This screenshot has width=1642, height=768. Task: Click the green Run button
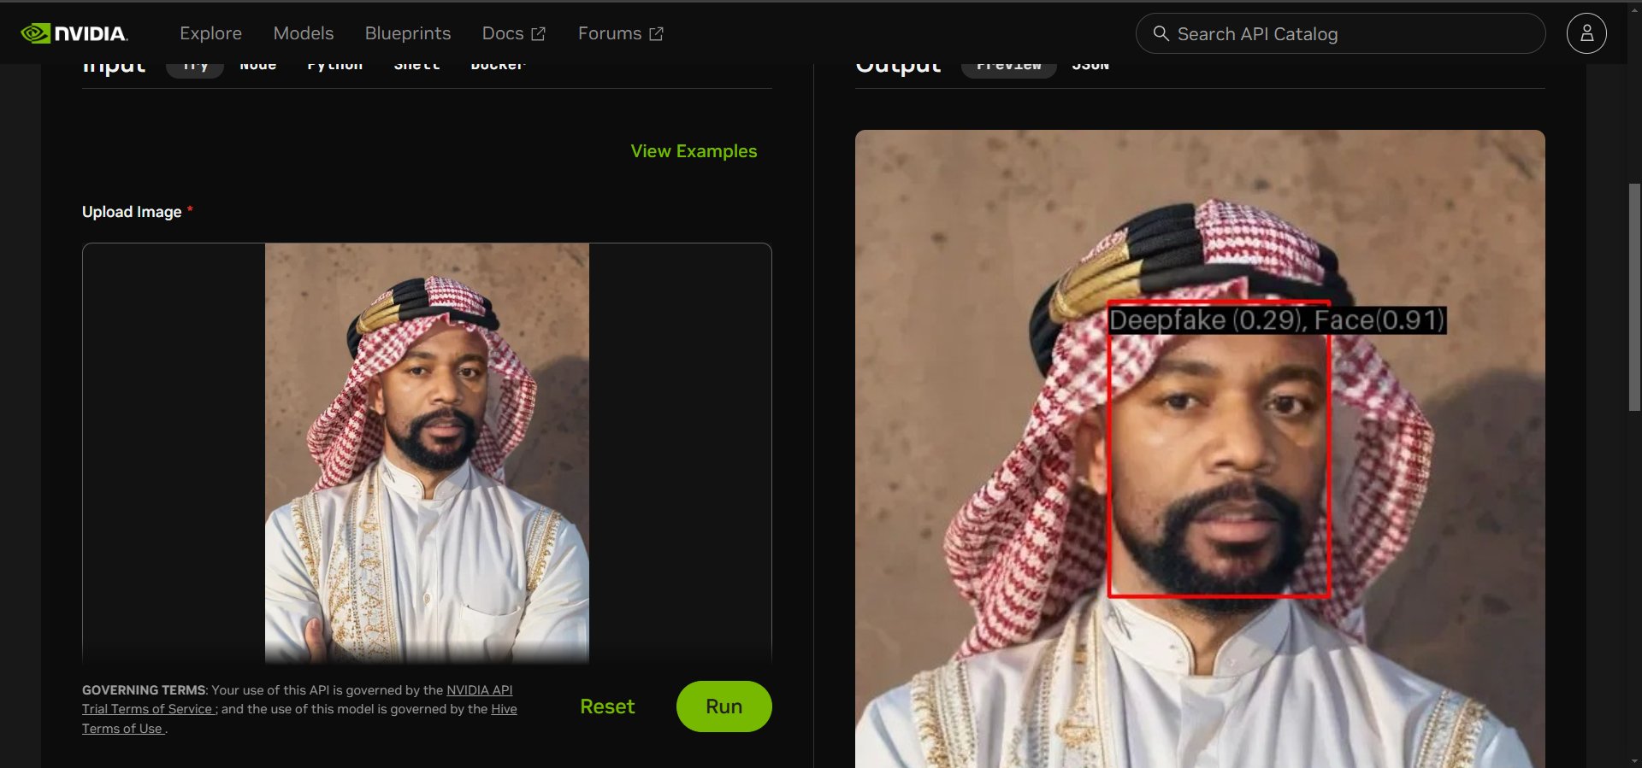click(x=724, y=706)
